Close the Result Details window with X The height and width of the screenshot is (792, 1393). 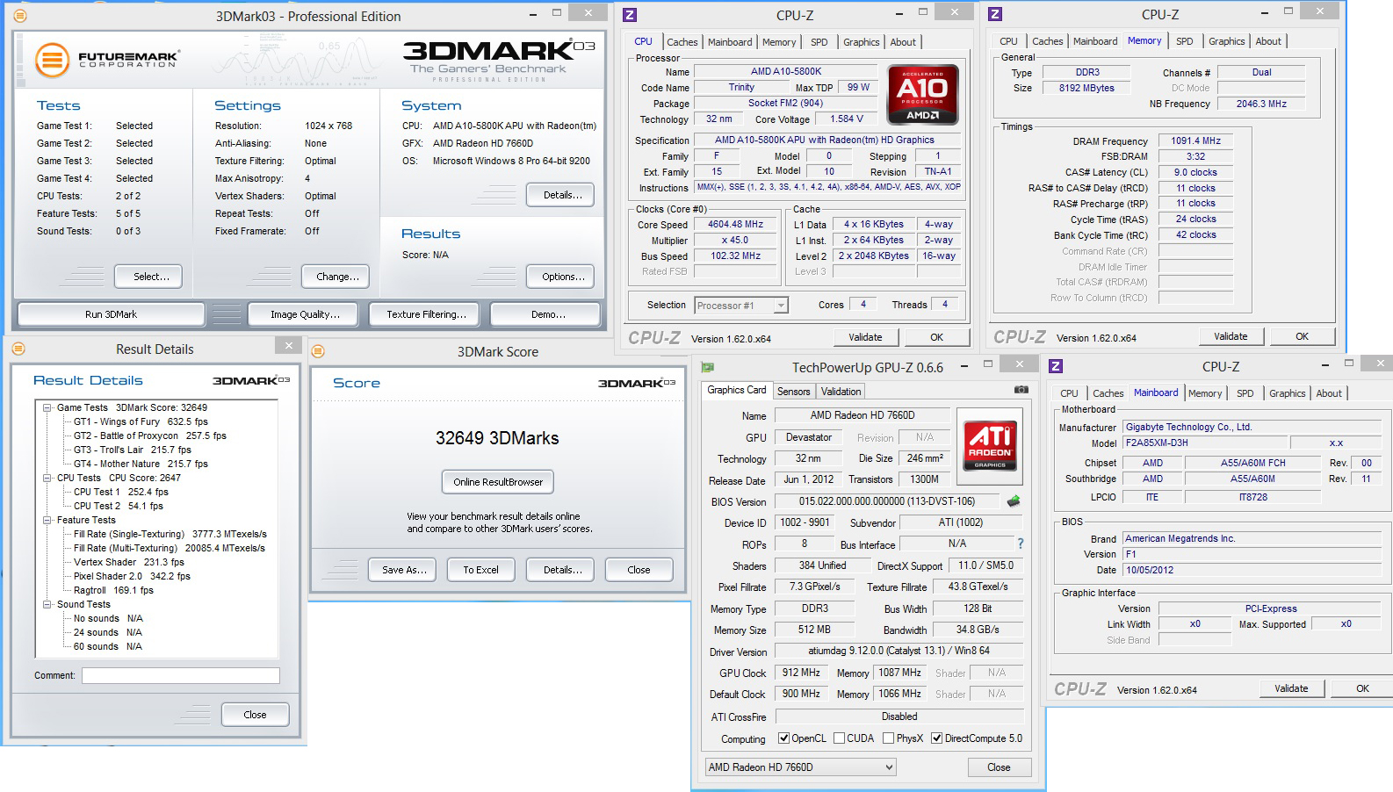point(288,345)
